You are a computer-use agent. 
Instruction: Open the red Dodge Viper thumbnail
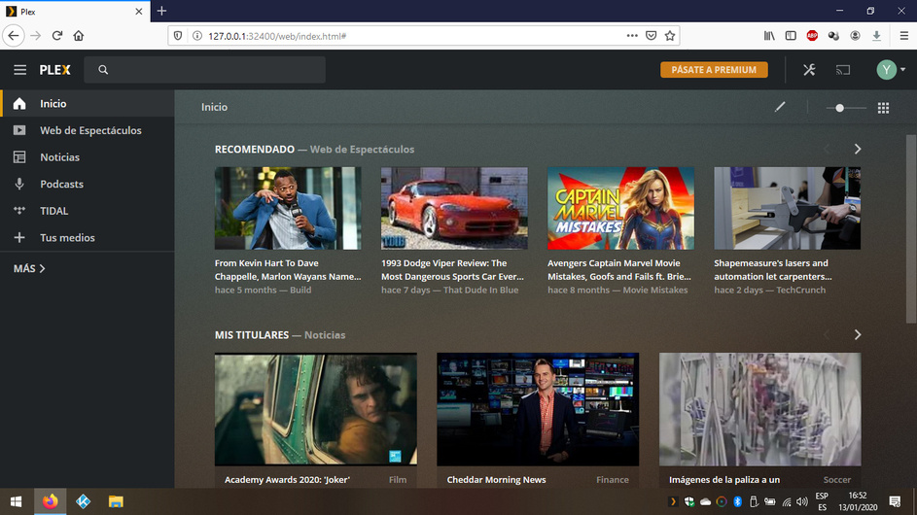pyautogui.click(x=454, y=208)
